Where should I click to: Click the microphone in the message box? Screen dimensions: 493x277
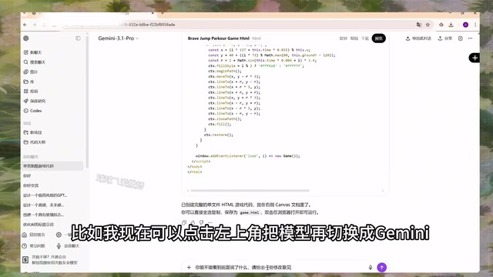[x=371, y=268]
